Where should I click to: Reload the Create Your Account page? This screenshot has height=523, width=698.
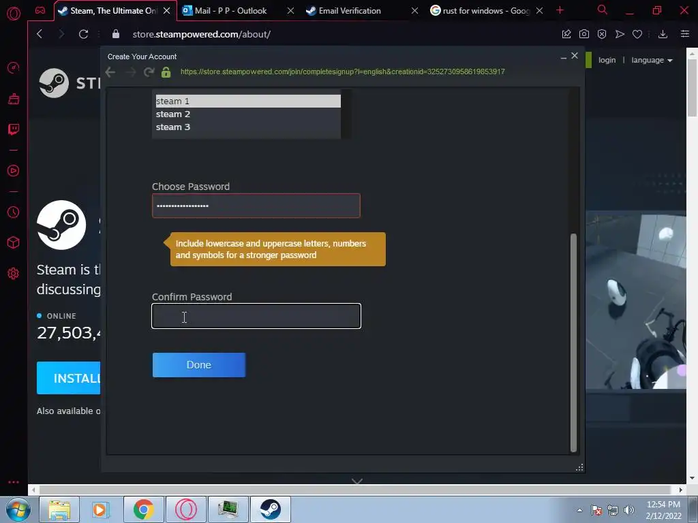(149, 72)
